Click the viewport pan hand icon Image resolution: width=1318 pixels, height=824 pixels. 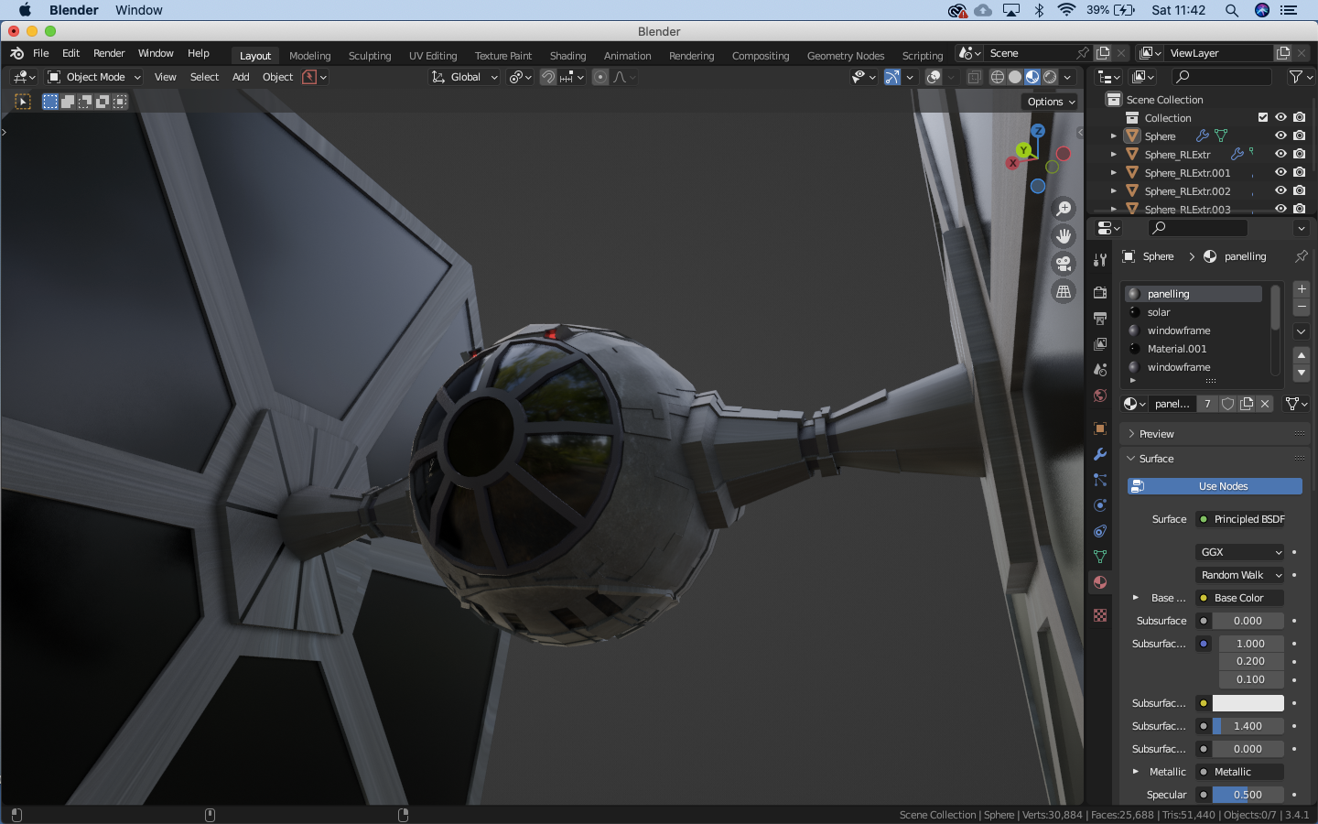(1064, 236)
